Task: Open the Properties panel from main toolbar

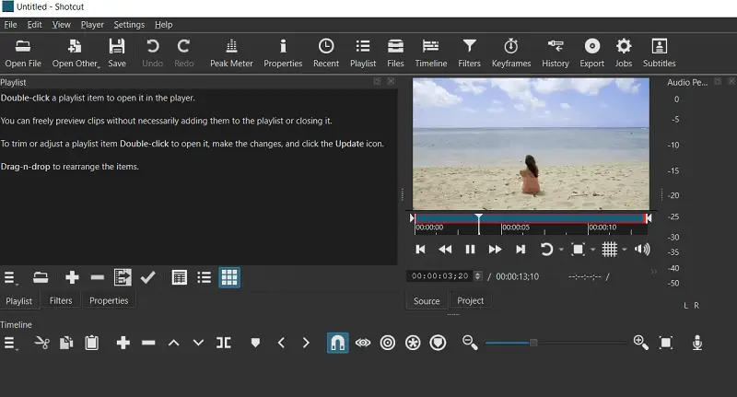Action: click(283, 53)
